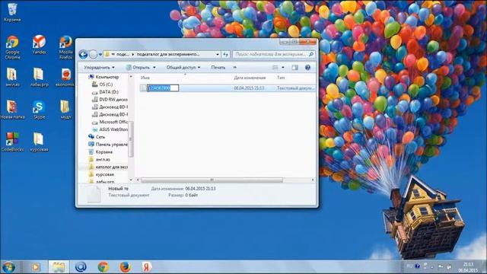The width and height of the screenshot is (487, 274).
Task: Open Google Chrome desktop shortcut
Action: (12, 47)
